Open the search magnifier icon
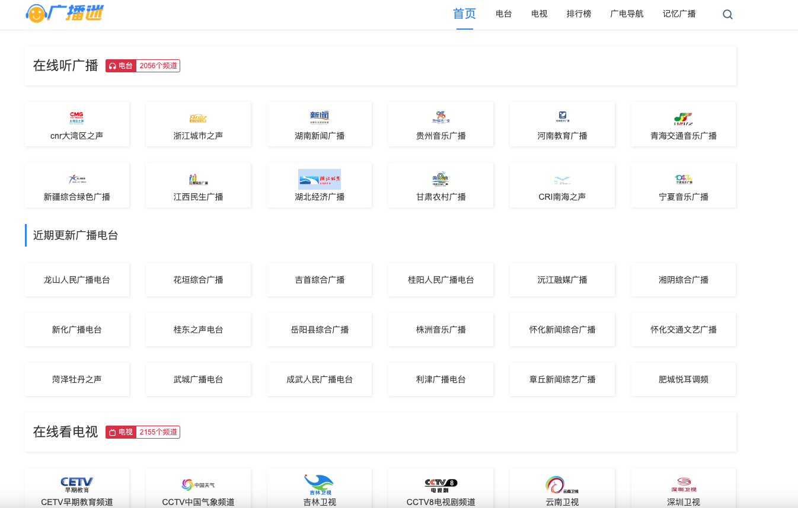 coord(727,15)
